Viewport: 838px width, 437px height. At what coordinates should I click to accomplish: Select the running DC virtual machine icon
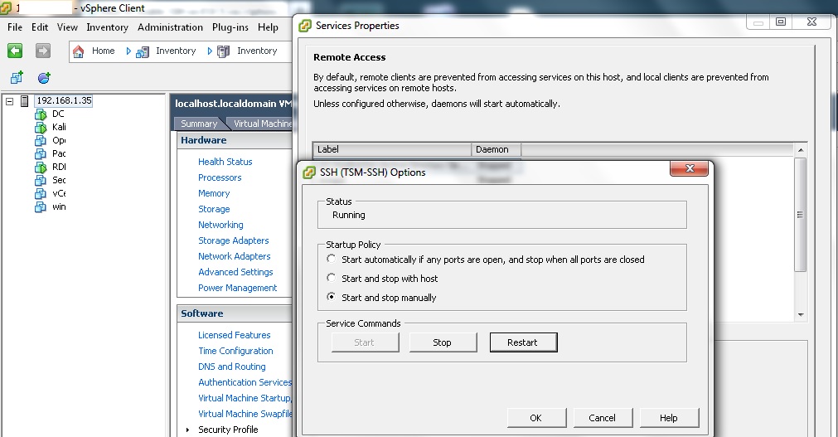tap(40, 114)
